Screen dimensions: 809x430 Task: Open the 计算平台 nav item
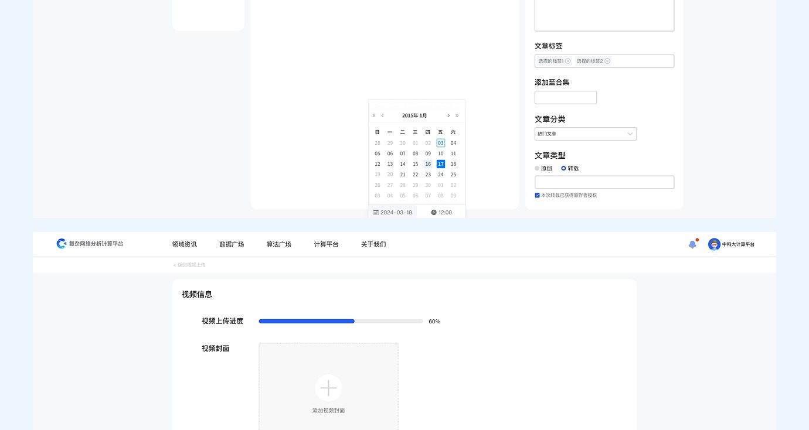pos(326,244)
